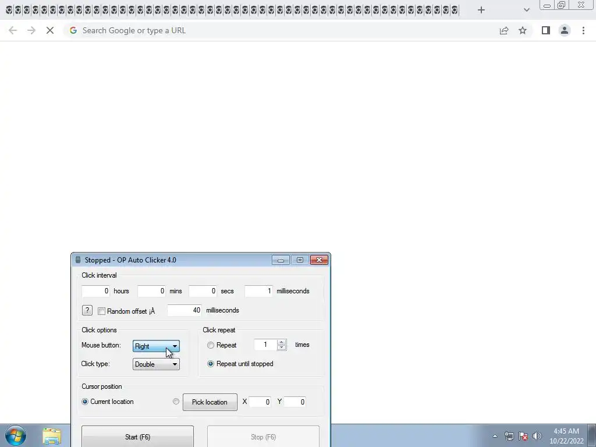Edit click interval milliseconds field
This screenshot has height=447, width=596.
point(258,291)
